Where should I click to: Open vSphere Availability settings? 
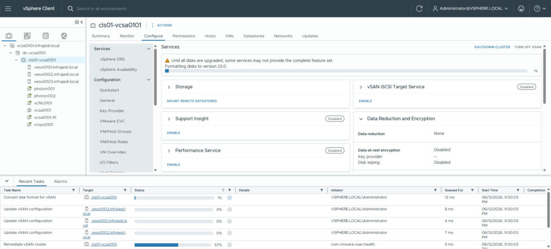(118, 69)
